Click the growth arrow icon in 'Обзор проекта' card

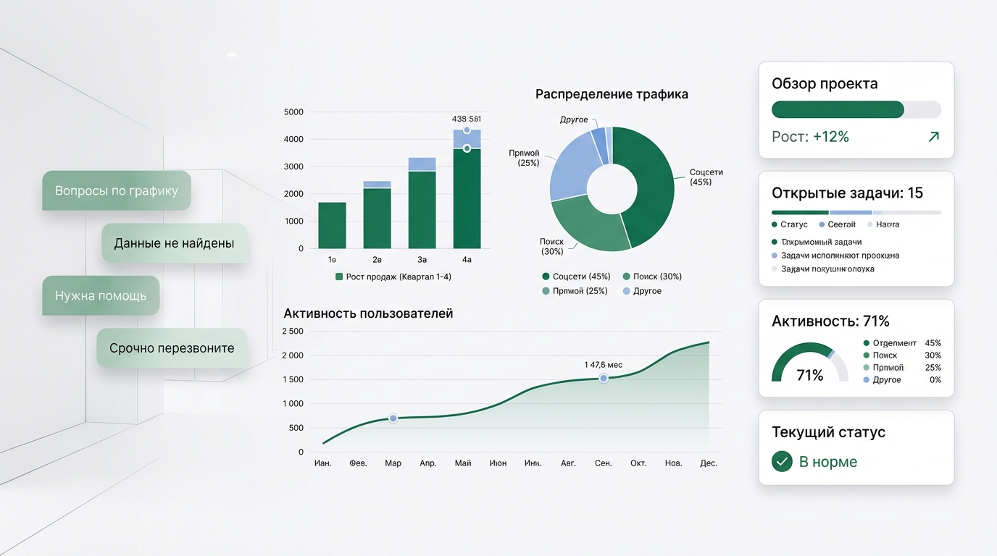point(935,136)
